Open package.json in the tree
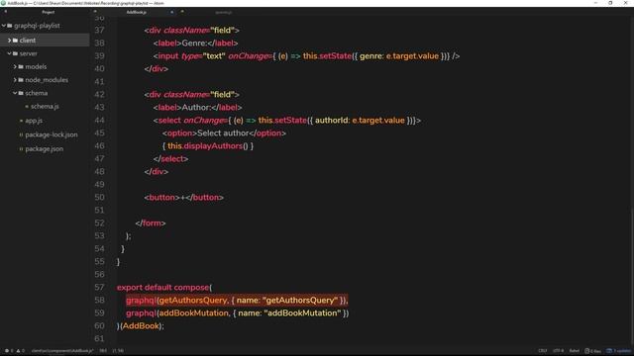 click(x=44, y=149)
